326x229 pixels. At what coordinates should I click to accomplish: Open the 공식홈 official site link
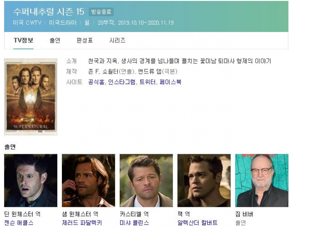[x=96, y=82]
